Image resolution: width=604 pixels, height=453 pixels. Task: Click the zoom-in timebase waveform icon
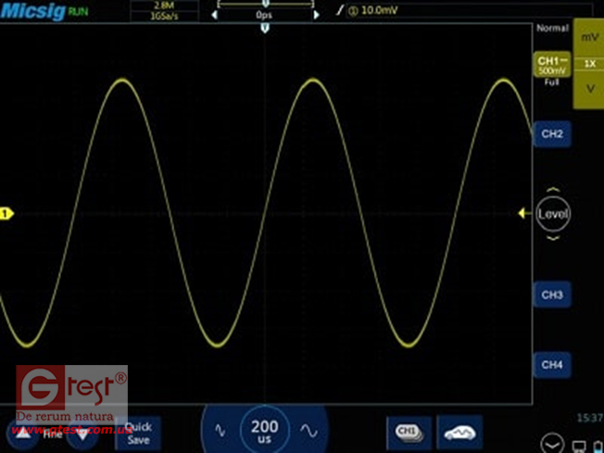[x=310, y=431]
